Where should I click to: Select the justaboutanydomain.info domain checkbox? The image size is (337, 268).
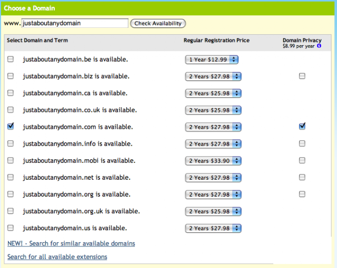pyautogui.click(x=11, y=143)
